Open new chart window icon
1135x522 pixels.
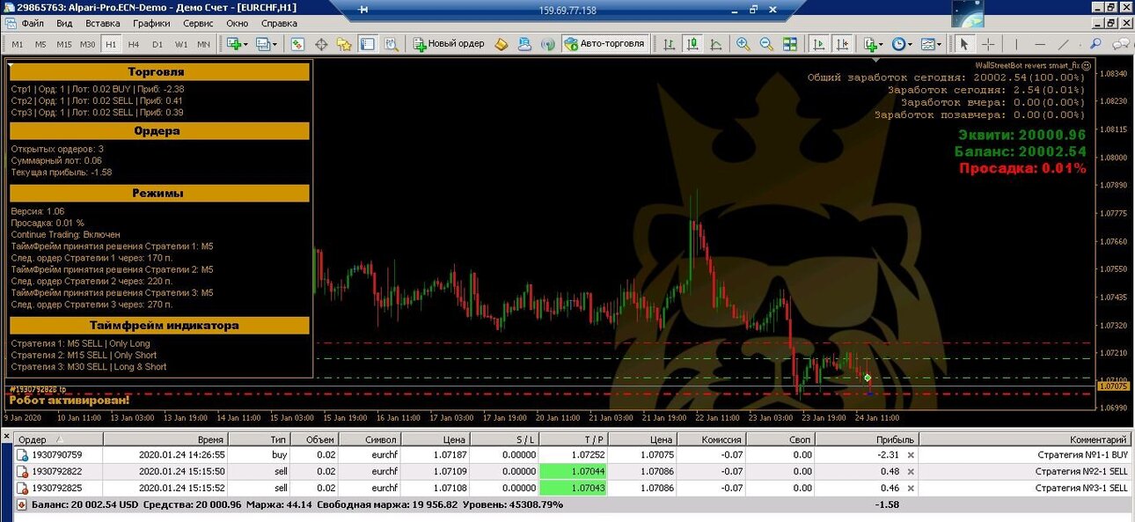[x=234, y=44]
